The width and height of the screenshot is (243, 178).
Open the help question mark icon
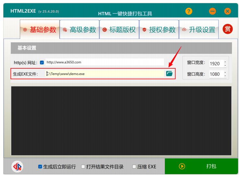tap(188, 11)
